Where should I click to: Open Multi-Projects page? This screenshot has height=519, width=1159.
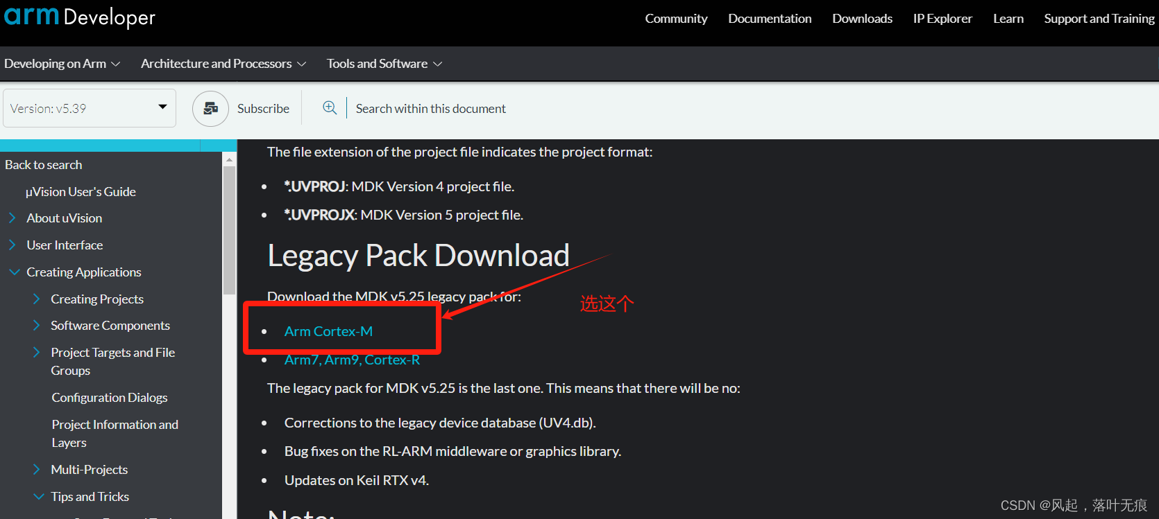(x=90, y=470)
